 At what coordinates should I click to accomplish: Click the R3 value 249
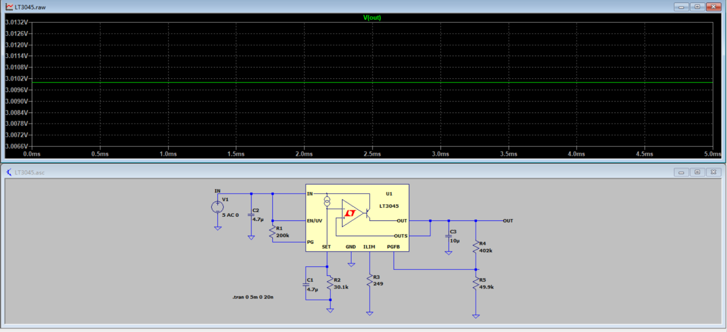[378, 284]
